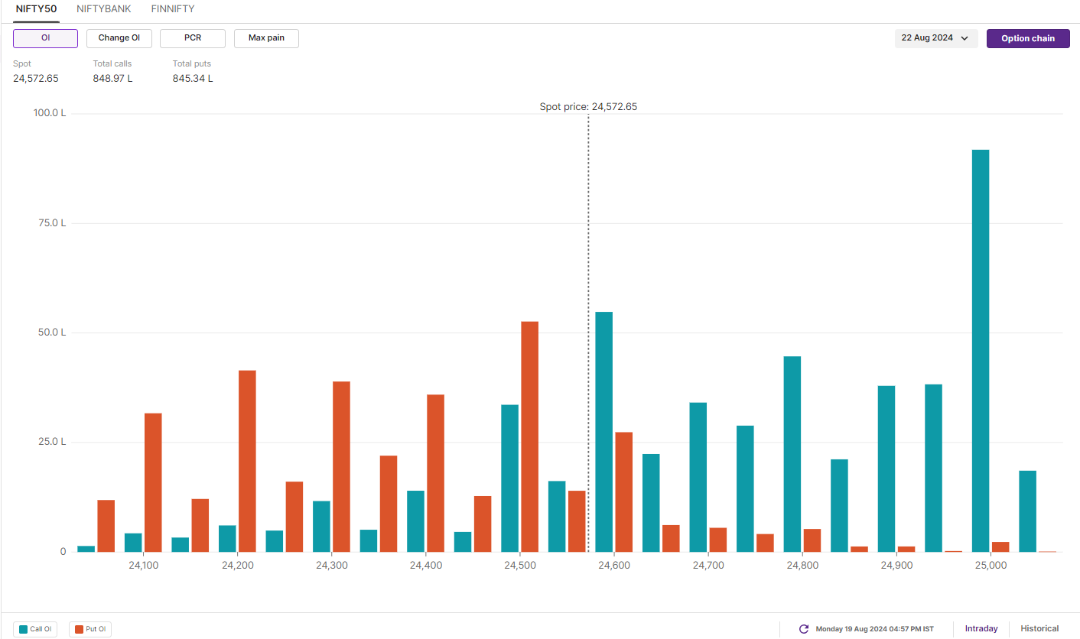Click the 24,500 x-axis label
1080x639 pixels.
[x=519, y=566]
